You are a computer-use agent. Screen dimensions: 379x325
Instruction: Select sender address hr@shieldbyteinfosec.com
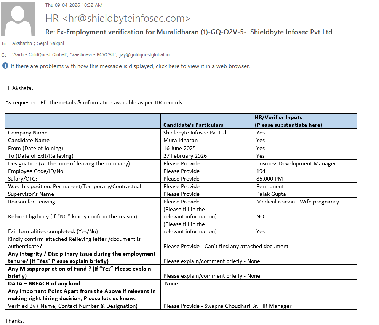[126, 18]
